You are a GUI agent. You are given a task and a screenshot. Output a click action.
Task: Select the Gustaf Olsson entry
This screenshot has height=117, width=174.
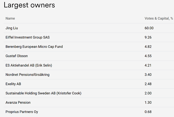[x=17, y=56]
